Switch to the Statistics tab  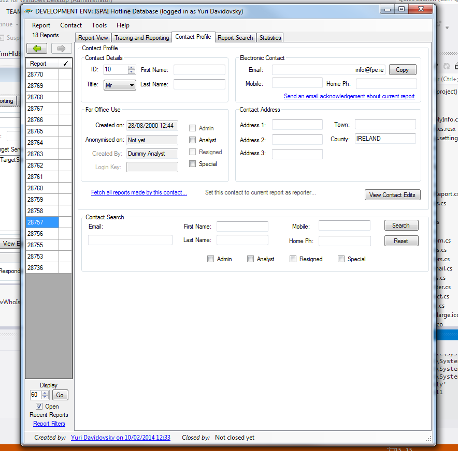pos(270,38)
